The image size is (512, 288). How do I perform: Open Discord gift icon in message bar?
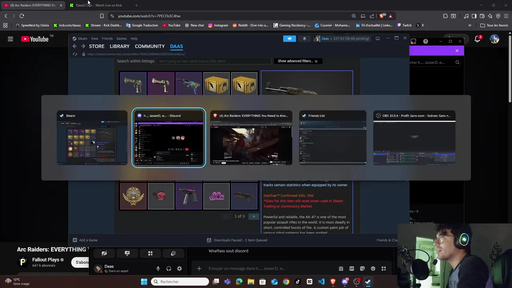coord(341,268)
